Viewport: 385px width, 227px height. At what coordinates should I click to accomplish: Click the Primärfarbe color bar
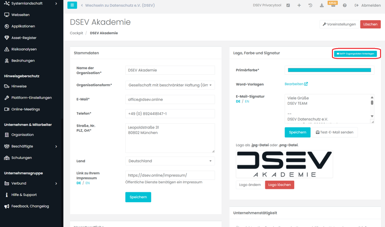point(329,70)
